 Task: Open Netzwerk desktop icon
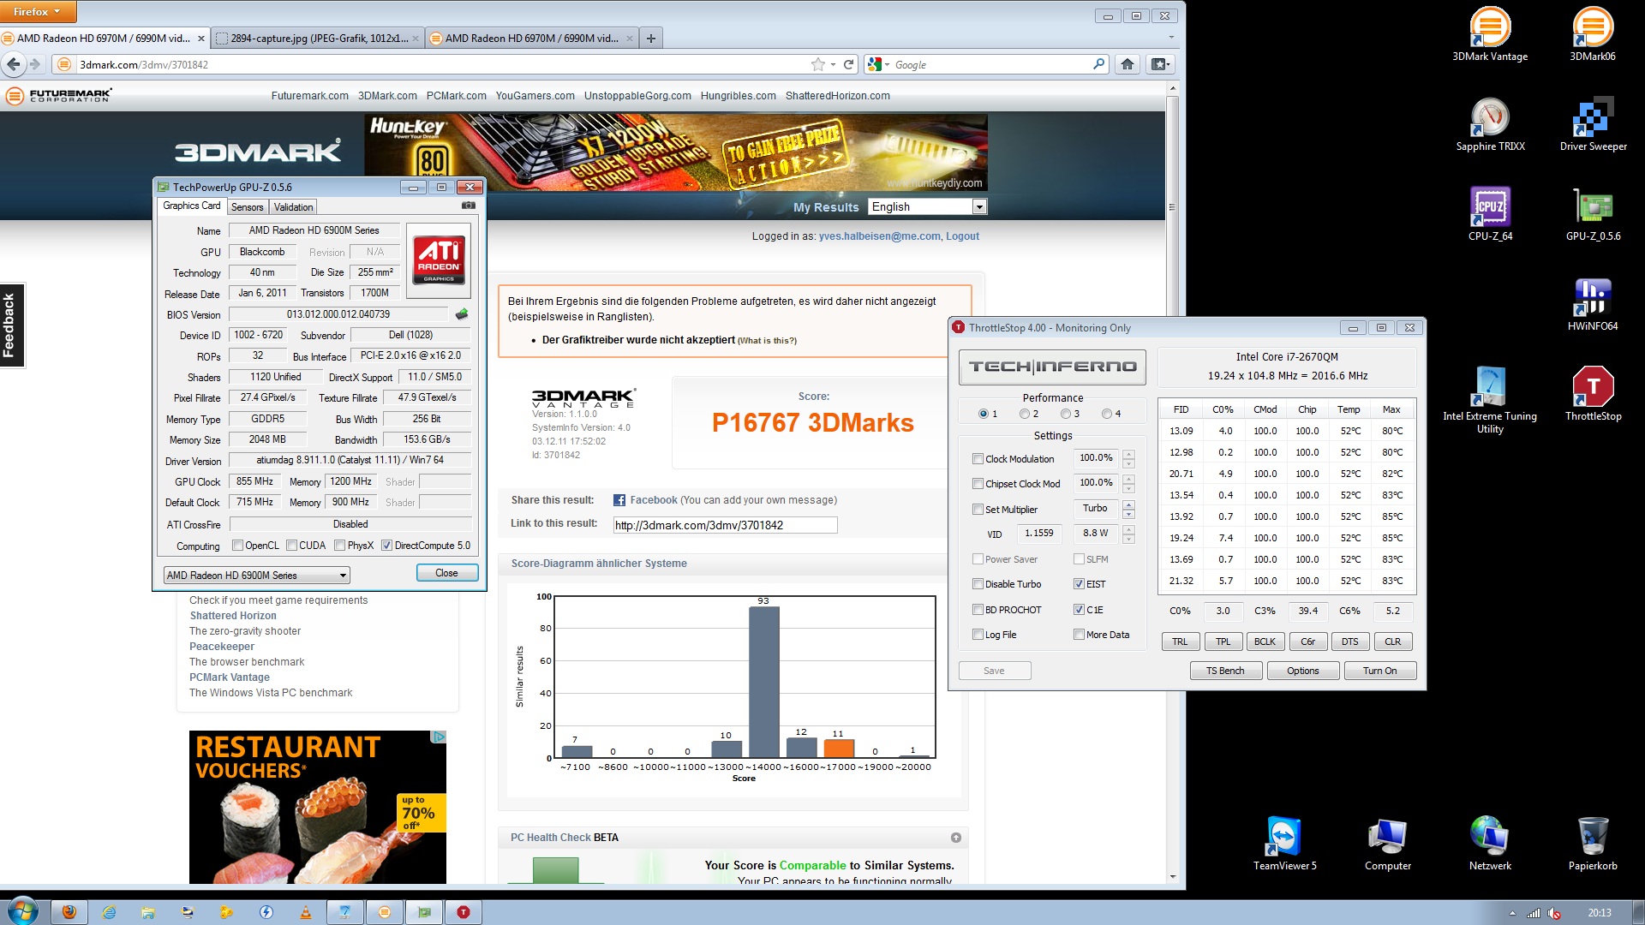1490,844
